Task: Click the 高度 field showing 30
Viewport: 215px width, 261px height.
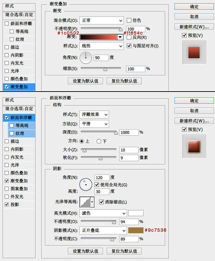Action: click(102, 192)
